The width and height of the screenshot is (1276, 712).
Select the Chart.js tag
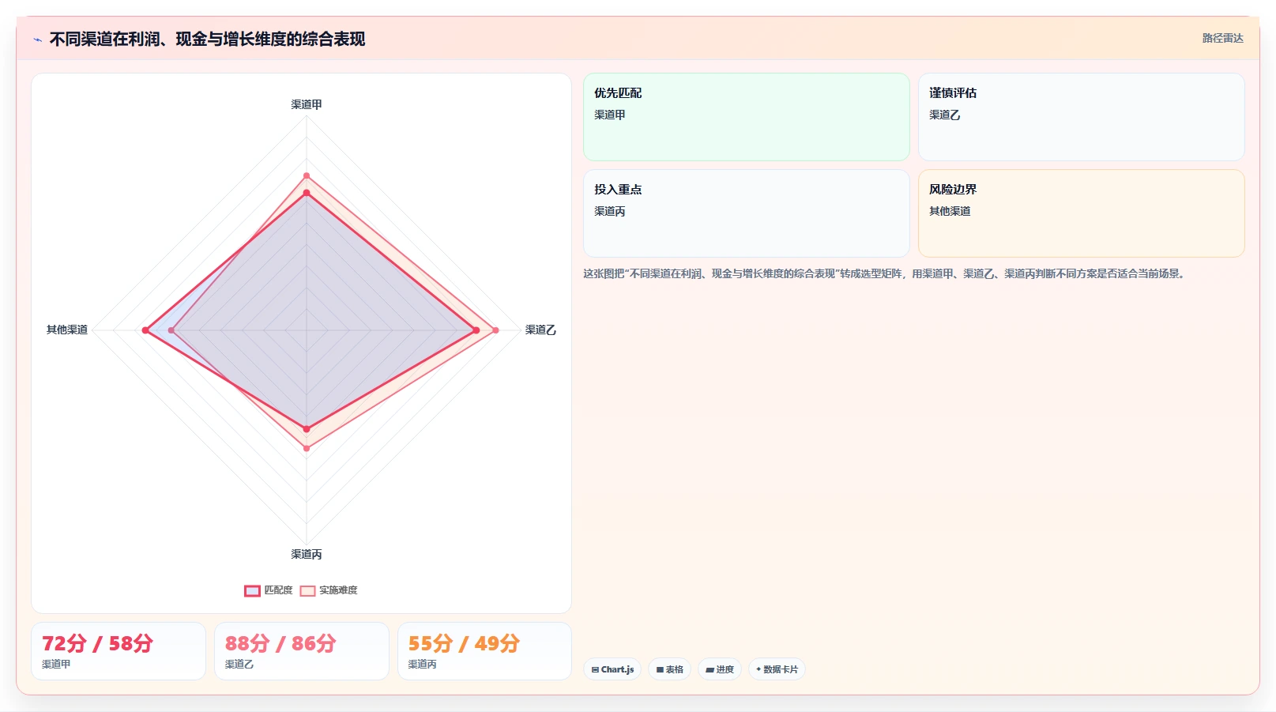tap(612, 669)
